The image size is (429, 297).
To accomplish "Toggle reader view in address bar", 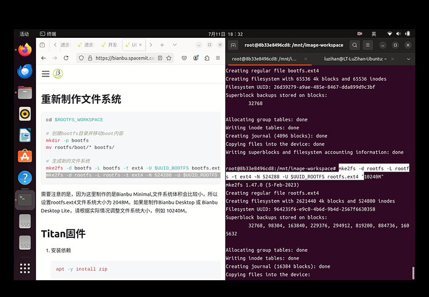I will coord(160,58).
